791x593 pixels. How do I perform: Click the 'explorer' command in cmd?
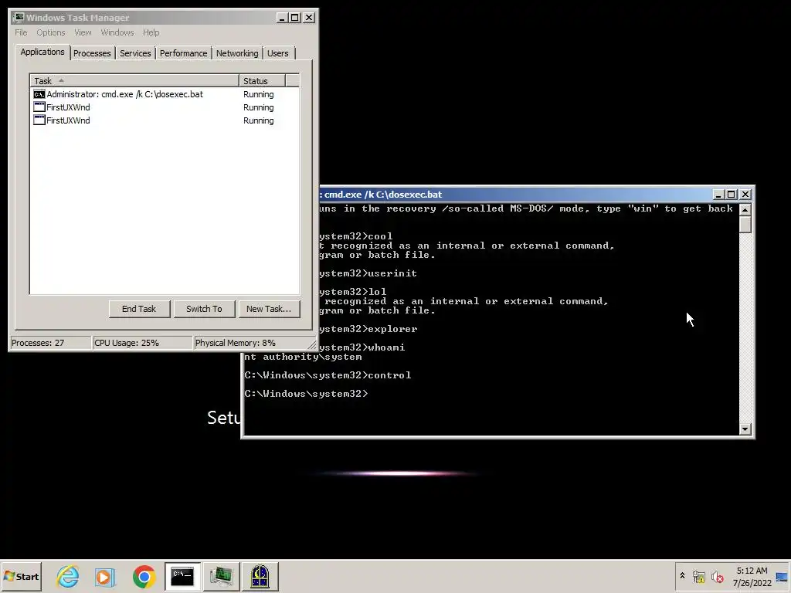point(392,329)
